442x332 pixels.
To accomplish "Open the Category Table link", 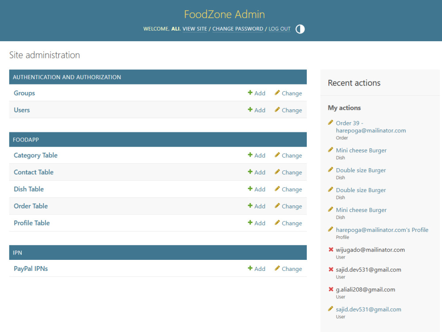I will [35, 155].
